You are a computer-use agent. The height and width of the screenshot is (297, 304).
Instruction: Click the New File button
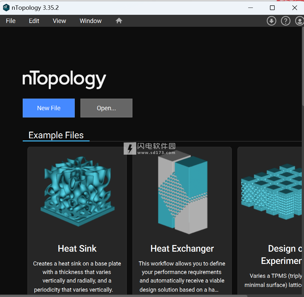pos(49,108)
